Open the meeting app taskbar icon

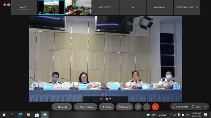tap(45, 115)
